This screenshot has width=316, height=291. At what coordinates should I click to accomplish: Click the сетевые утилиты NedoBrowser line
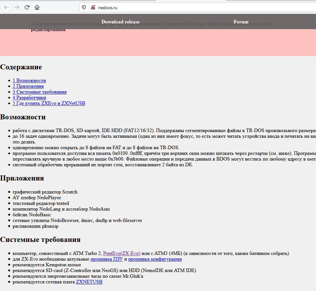(x=77, y=220)
